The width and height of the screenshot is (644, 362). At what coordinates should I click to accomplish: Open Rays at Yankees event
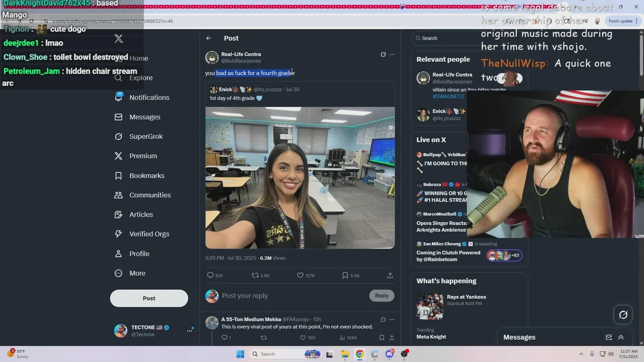click(469, 307)
